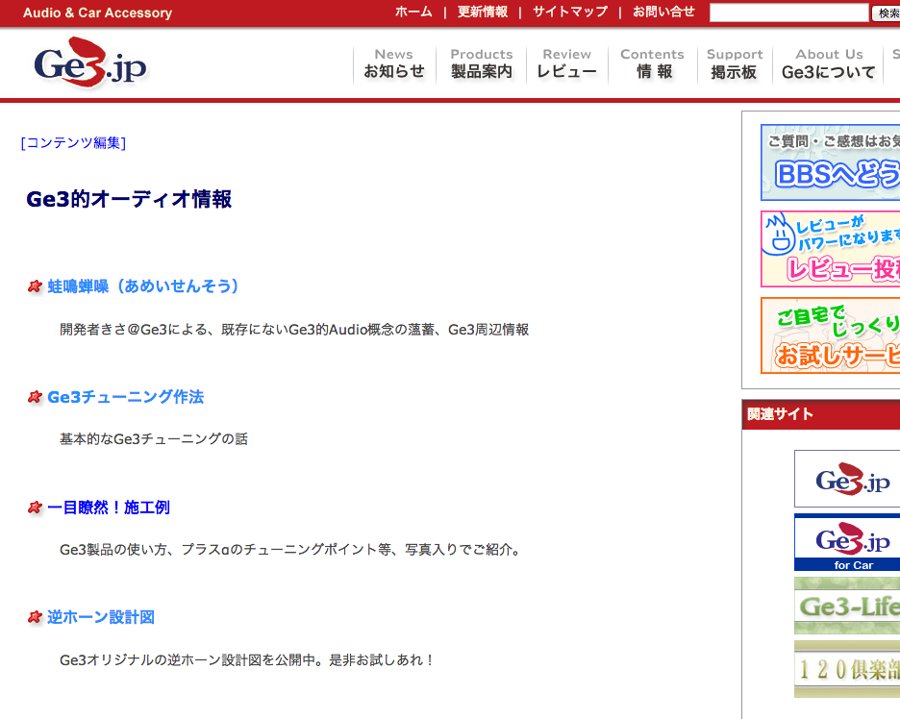The image size is (900, 719).
Task: Open Review レビュー menu
Action: 567,63
